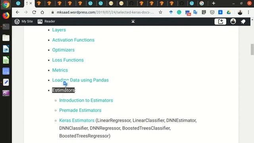Switch to the first WordPress tab

pyautogui.click(x=18, y=3)
